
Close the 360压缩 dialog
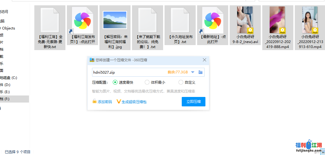coord(205,60)
